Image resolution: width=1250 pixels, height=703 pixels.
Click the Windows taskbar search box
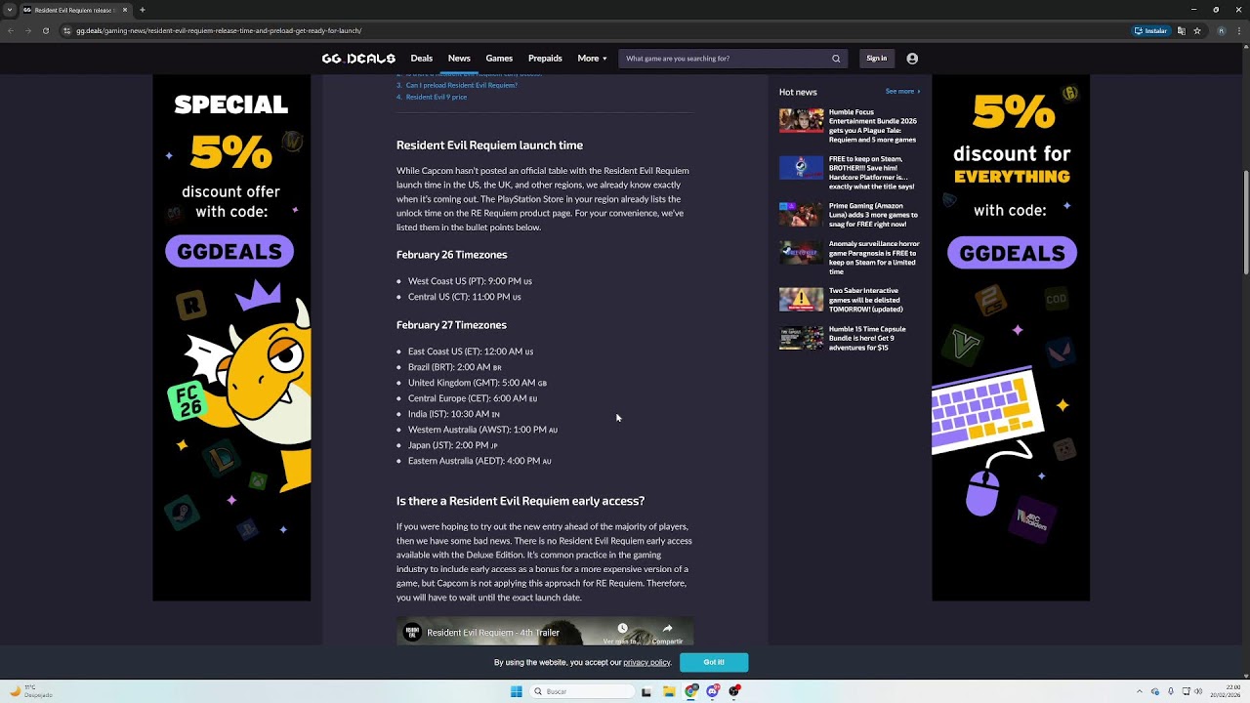(x=583, y=691)
